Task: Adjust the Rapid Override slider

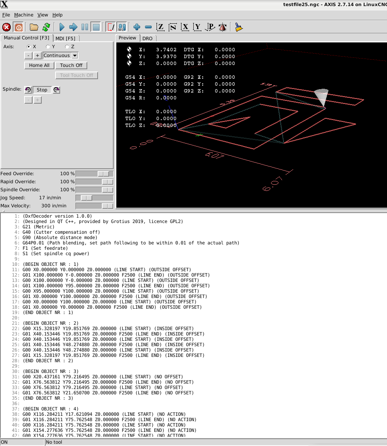Action: 95,182
